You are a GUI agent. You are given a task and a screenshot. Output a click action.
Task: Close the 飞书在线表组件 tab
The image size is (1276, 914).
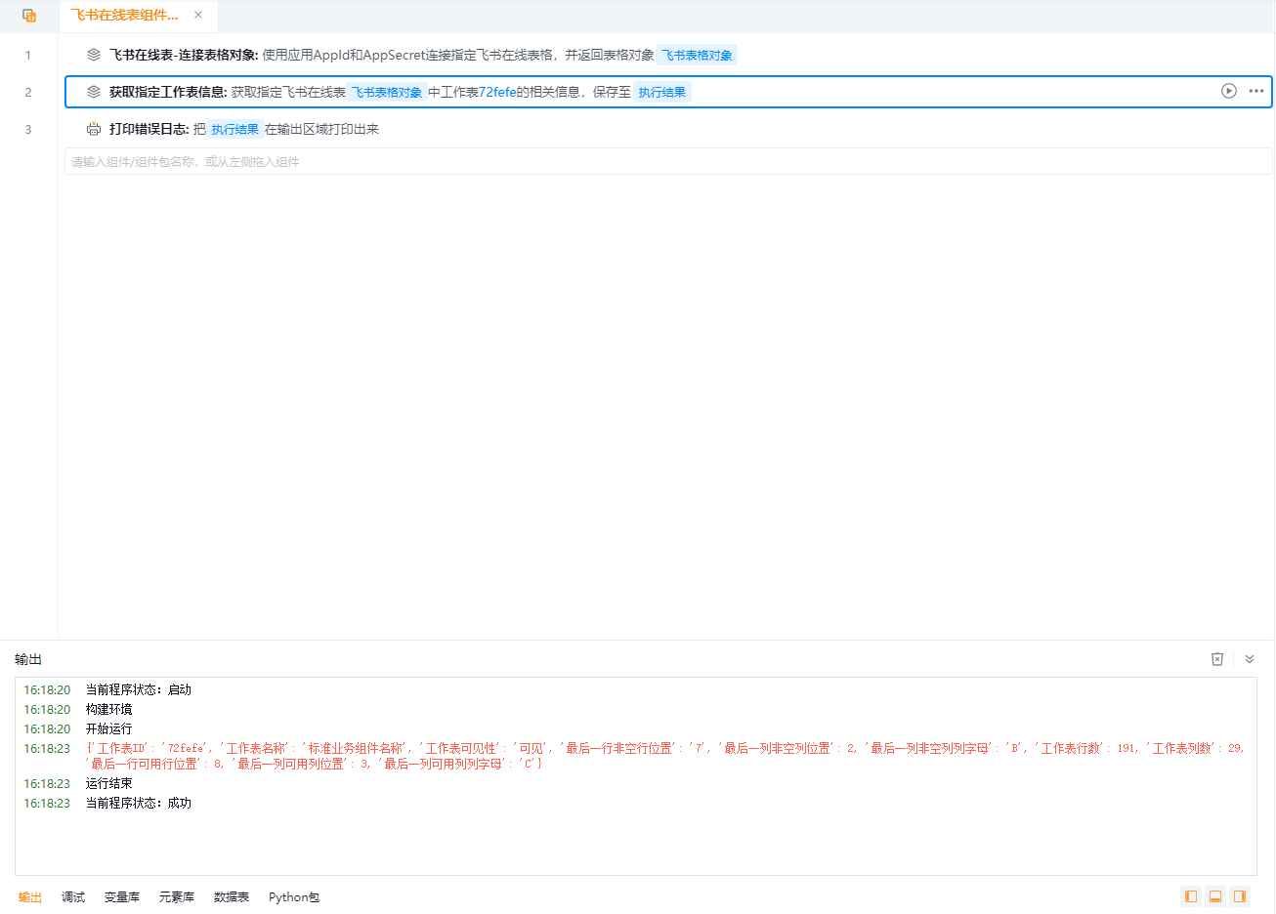coord(198,15)
